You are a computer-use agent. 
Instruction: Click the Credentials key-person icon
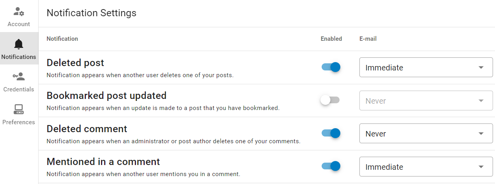pyautogui.click(x=19, y=76)
